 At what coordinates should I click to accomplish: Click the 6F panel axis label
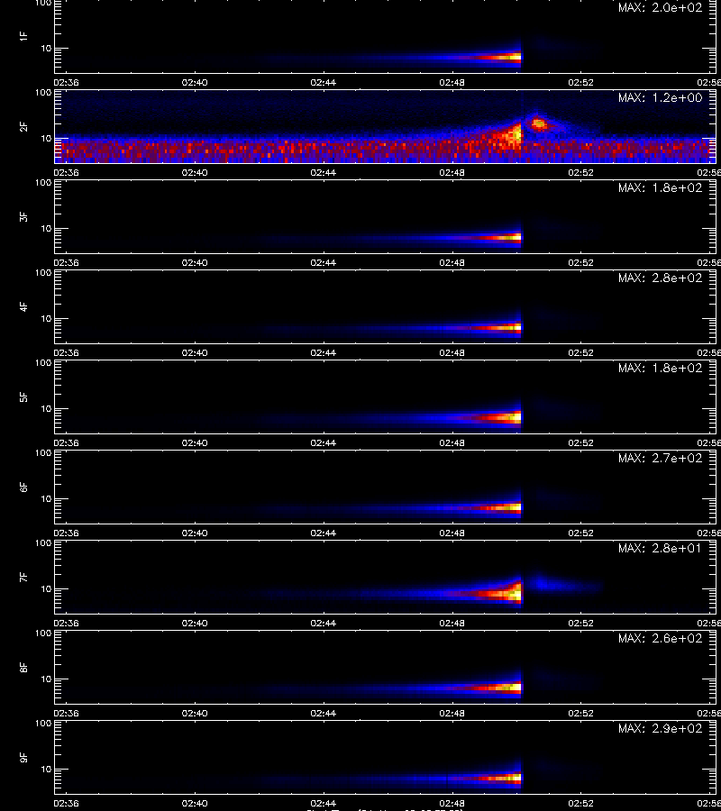tap(23, 487)
